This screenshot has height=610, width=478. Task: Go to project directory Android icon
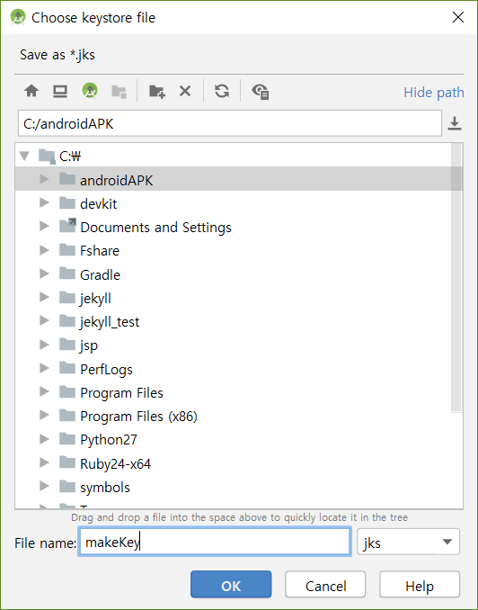click(90, 91)
